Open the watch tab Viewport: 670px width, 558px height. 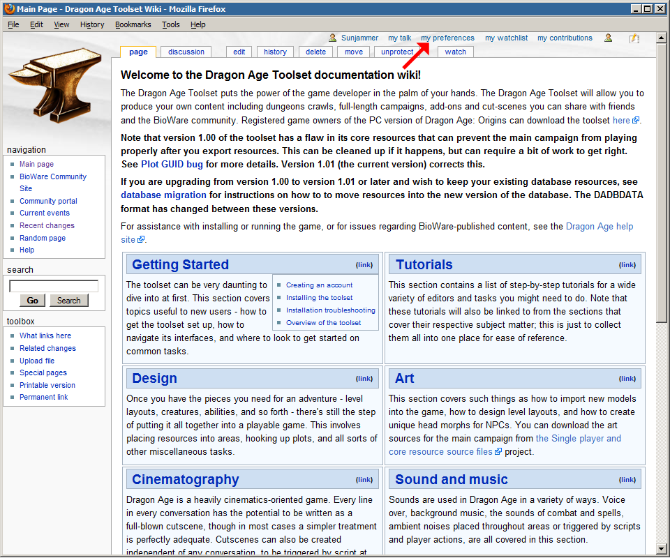click(x=455, y=52)
